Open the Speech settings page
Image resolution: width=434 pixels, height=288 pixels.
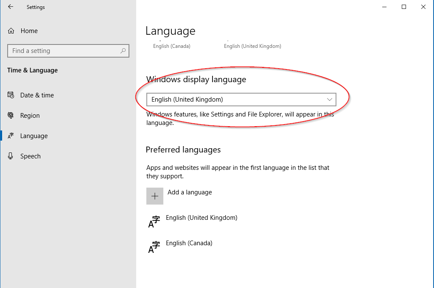[x=31, y=156]
